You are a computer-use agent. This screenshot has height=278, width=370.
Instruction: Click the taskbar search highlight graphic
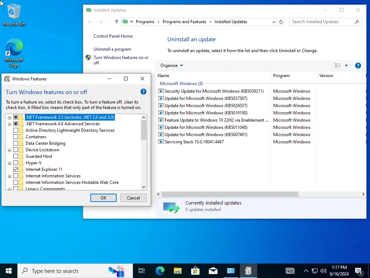pos(117,271)
